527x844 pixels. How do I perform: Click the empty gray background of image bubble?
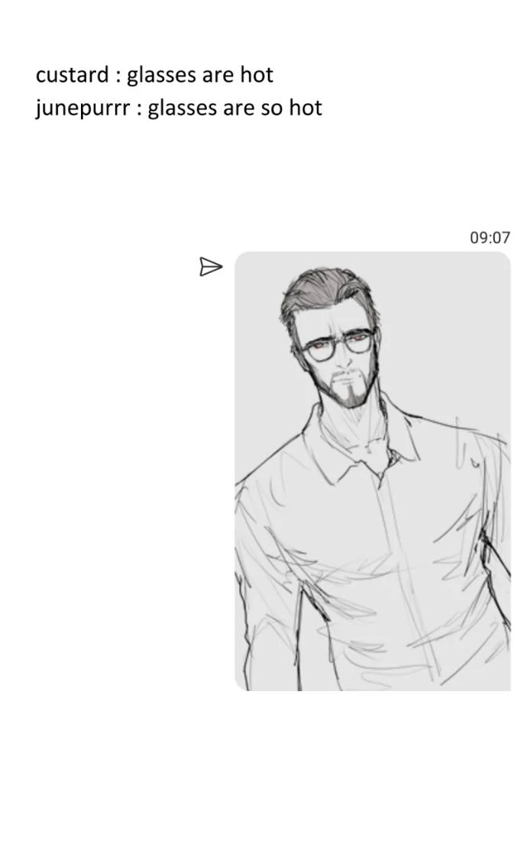457,323
